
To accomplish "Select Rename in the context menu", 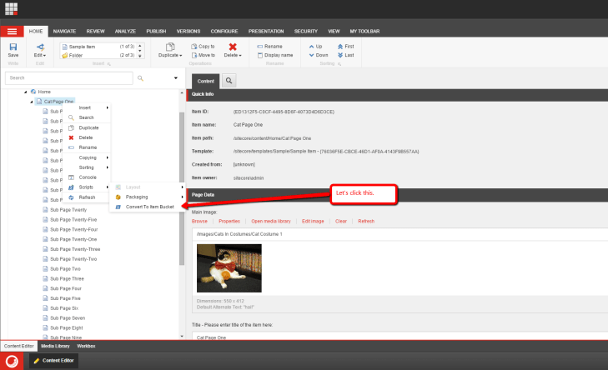I will coord(87,147).
